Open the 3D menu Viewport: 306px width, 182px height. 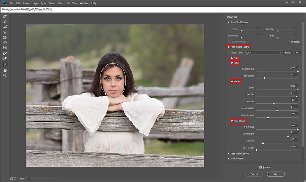tap(68, 3)
